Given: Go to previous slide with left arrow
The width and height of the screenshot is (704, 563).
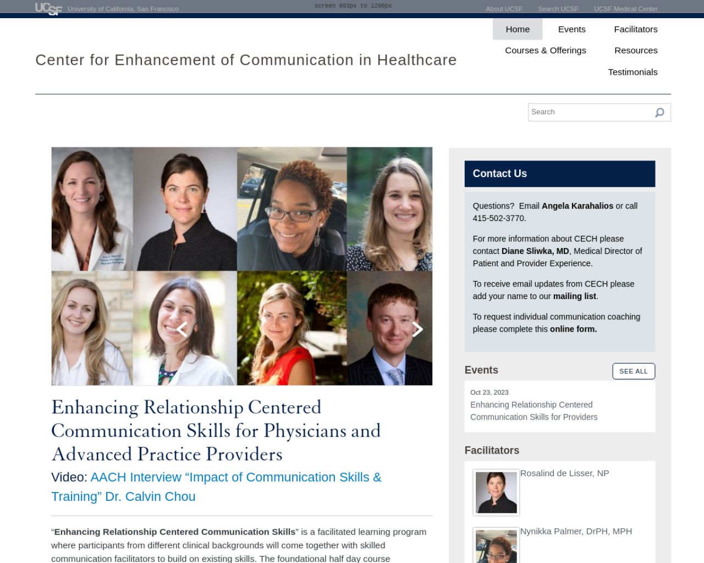Looking at the screenshot, I should (182, 329).
